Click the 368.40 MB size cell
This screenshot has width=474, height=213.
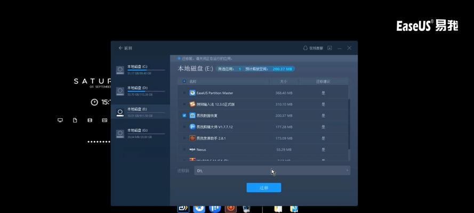pyautogui.click(x=284, y=93)
